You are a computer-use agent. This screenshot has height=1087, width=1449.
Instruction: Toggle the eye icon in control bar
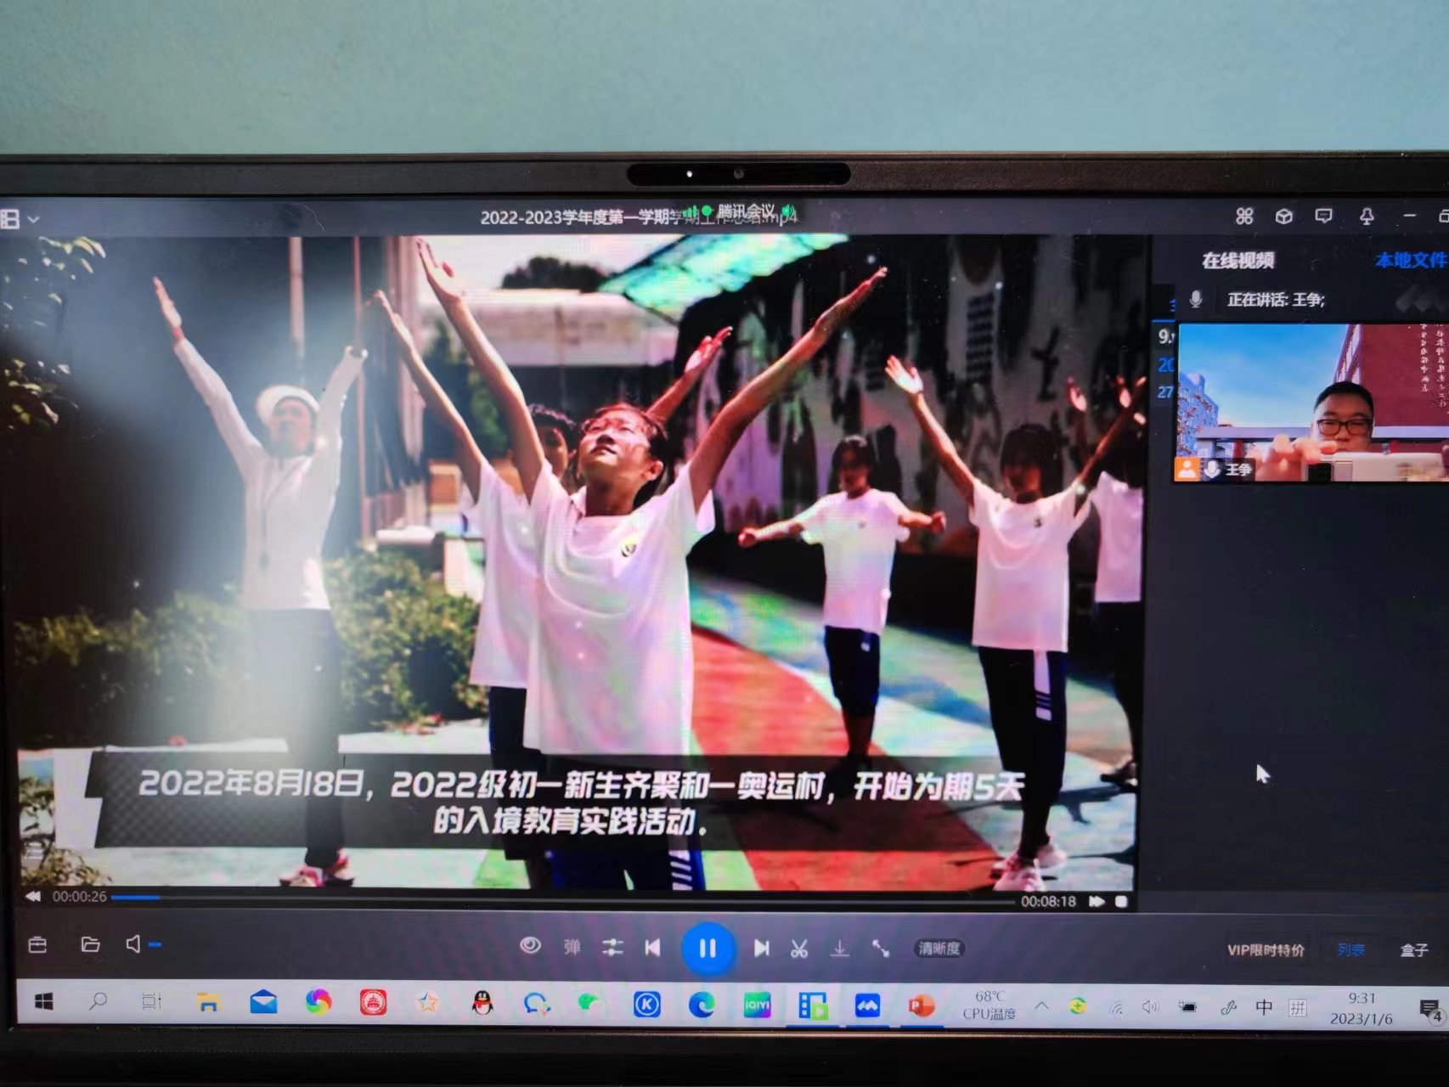pyautogui.click(x=530, y=945)
